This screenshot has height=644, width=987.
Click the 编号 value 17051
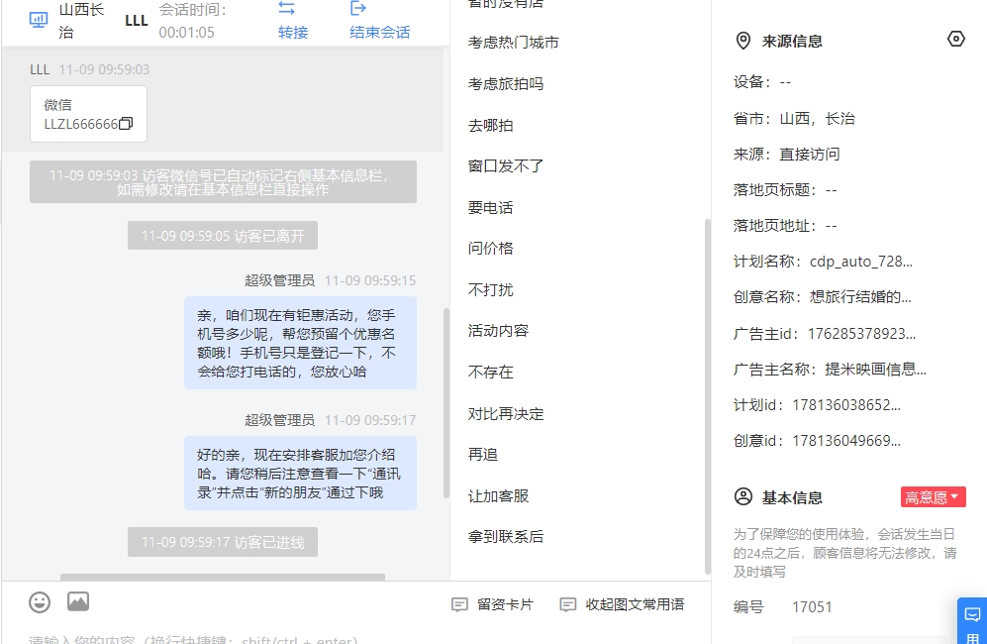click(x=812, y=606)
